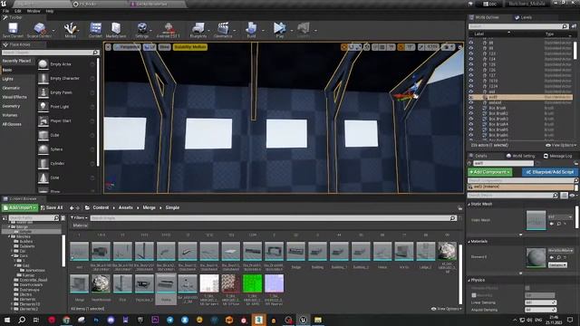Open the File menu
The image size is (580, 326).
[6, 11]
